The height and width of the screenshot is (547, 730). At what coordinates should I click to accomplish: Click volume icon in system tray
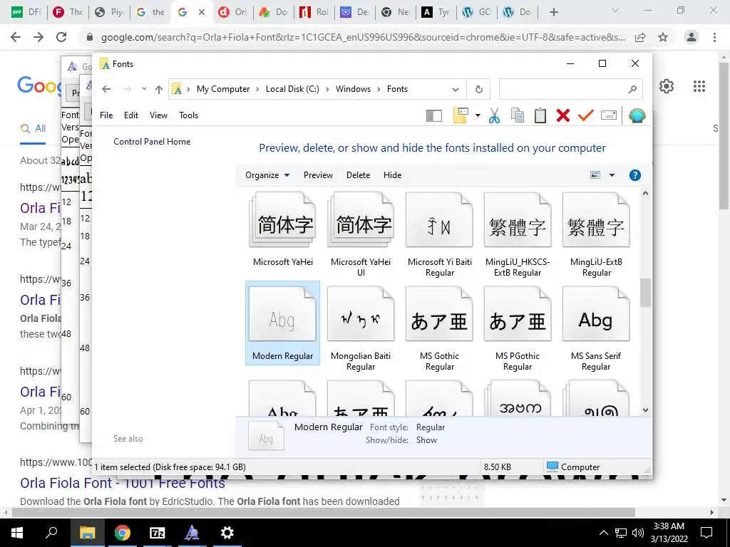coord(638,533)
